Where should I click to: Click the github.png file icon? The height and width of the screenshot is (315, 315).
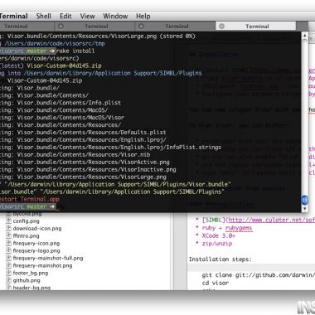[x=8, y=280]
